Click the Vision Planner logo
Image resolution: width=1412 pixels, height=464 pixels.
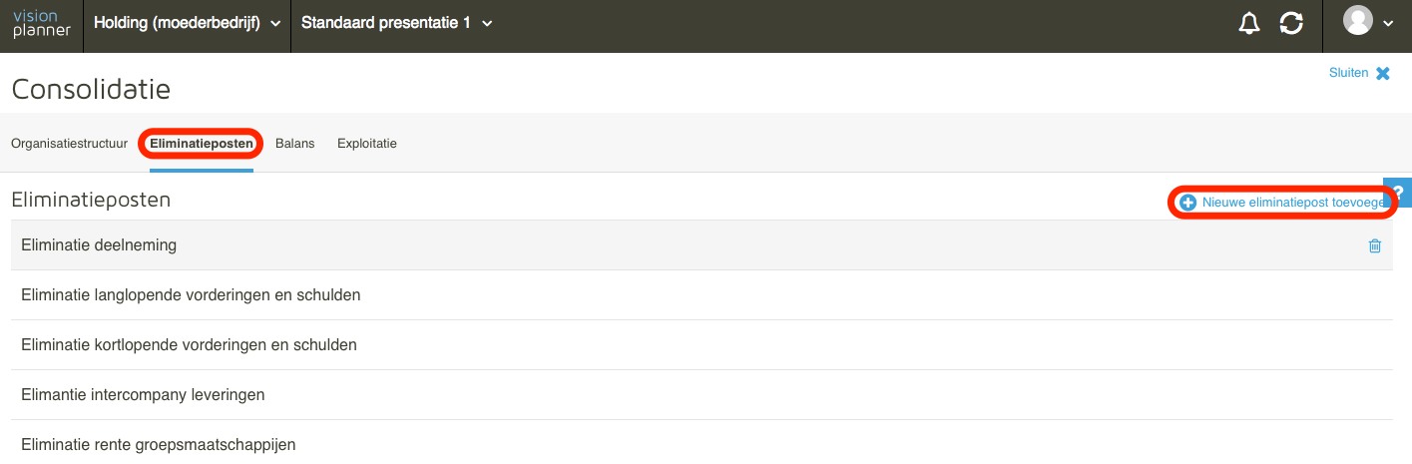click(41, 23)
